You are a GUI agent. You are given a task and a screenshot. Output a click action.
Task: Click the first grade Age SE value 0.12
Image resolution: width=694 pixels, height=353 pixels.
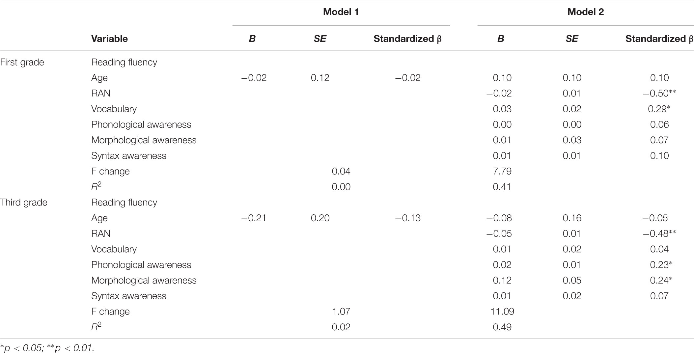point(320,78)
